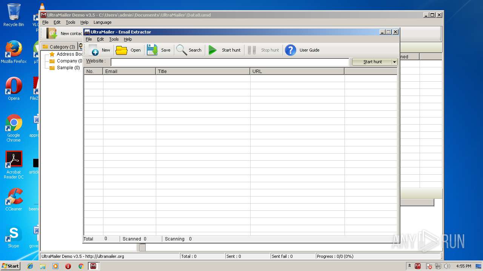
Task: Click the network tray icon
Action: coord(438,266)
